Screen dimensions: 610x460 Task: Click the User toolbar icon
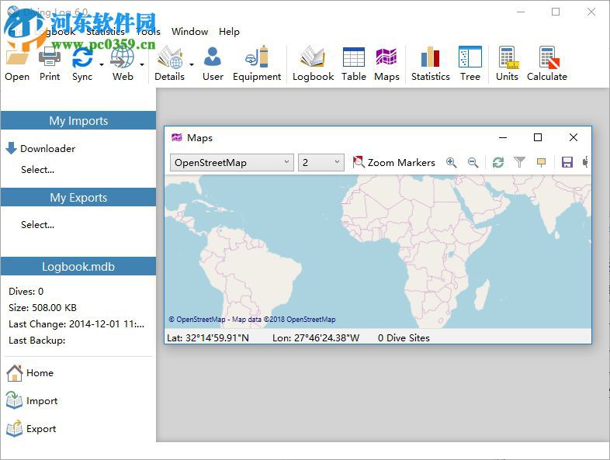pos(212,64)
